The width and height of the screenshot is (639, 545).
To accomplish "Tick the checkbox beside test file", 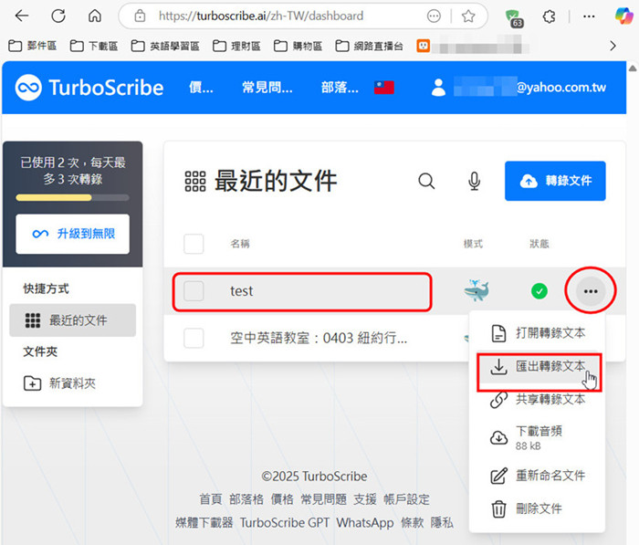I will click(194, 291).
